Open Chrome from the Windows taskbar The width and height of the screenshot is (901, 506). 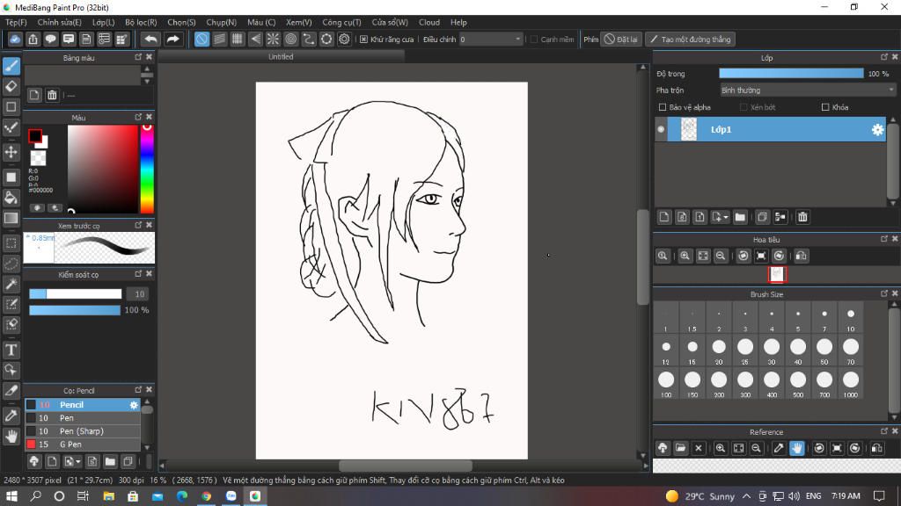tap(206, 496)
